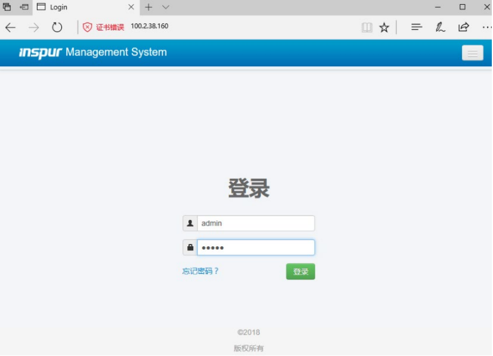Viewport: 493px width, 356px height.
Task: Expand the tab preview chevron
Action: (166, 7)
